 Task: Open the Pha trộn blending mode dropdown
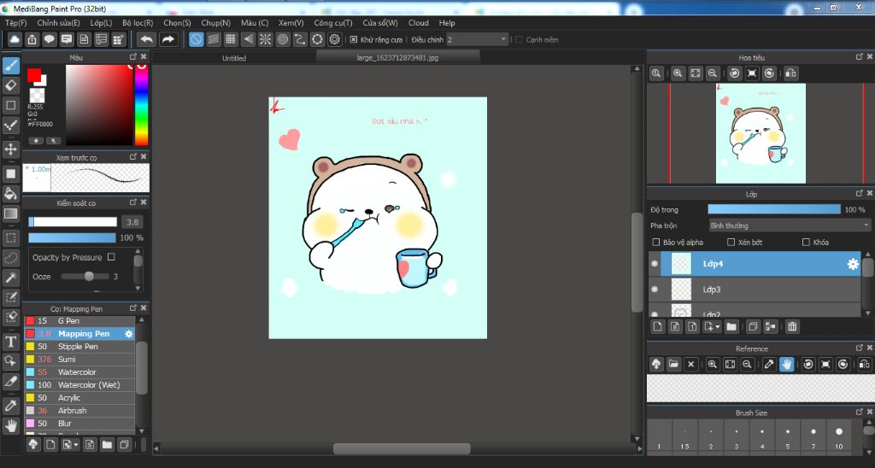[x=789, y=225]
